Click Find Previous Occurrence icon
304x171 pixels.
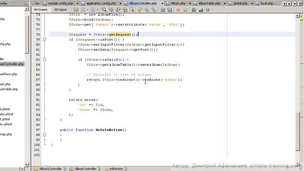coord(111,9)
